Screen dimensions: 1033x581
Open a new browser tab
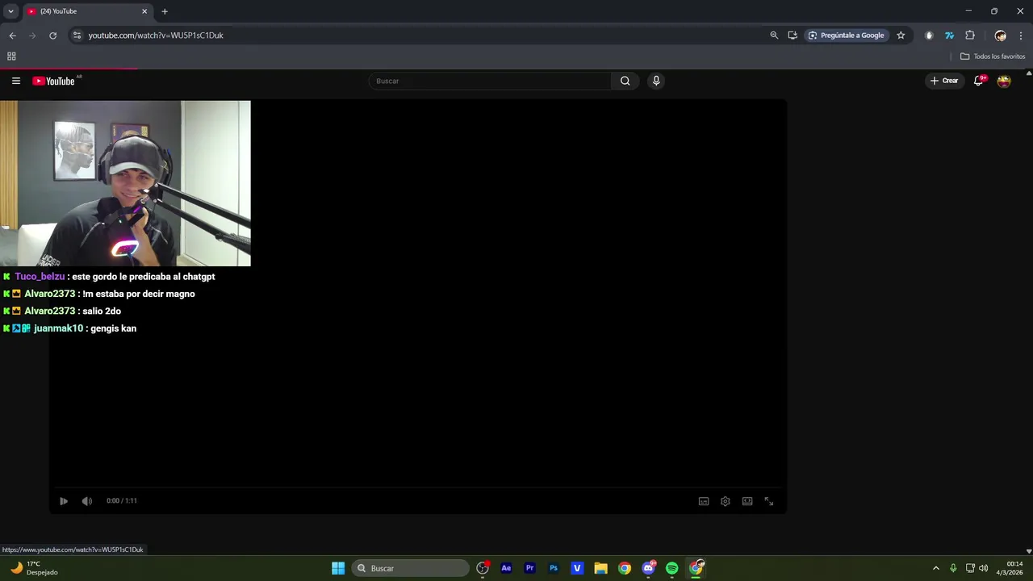[x=165, y=11]
